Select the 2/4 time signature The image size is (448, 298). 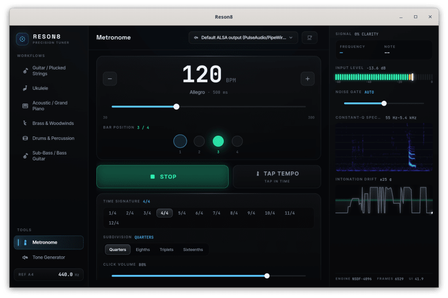130,213
